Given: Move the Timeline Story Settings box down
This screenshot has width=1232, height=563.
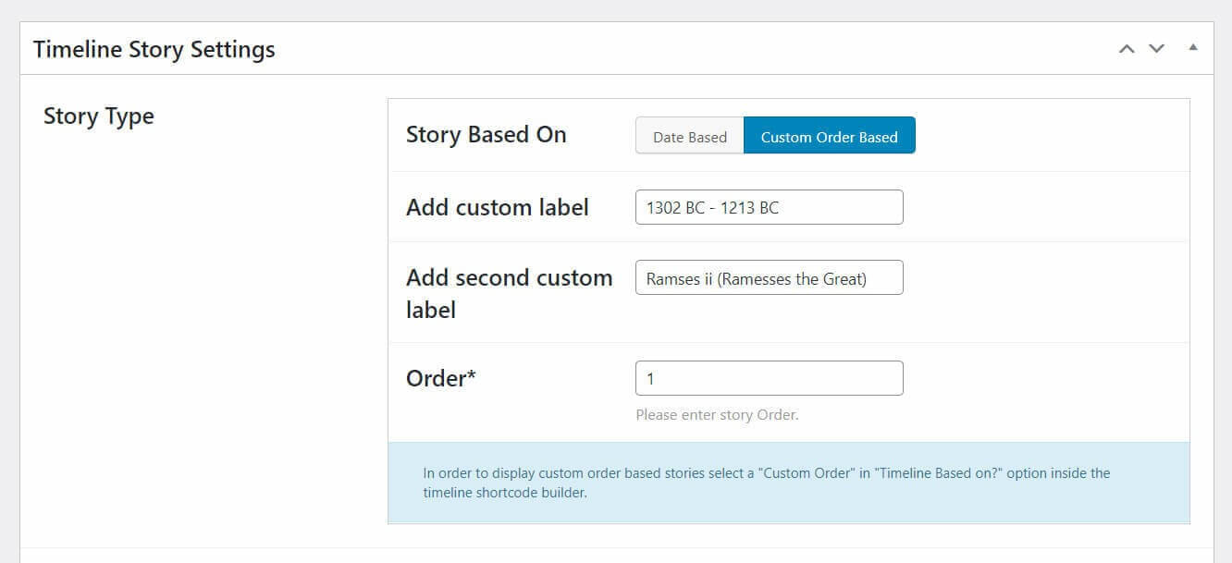Looking at the screenshot, I should pyautogui.click(x=1156, y=48).
